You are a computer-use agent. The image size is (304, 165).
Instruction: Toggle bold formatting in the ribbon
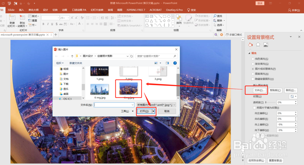43,24
